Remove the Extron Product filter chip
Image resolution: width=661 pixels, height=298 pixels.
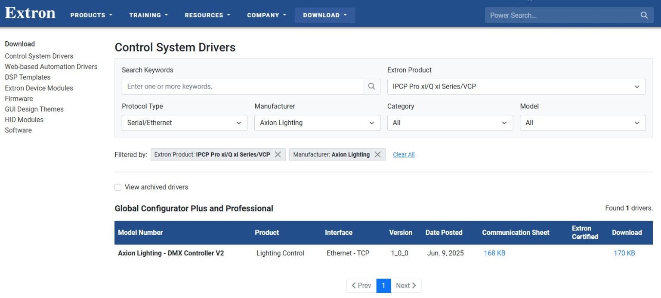278,154
